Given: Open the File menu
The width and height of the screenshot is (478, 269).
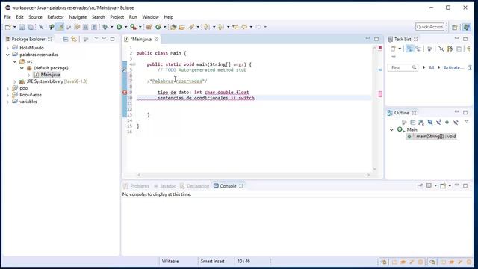Looking at the screenshot, I should pos(7,17).
